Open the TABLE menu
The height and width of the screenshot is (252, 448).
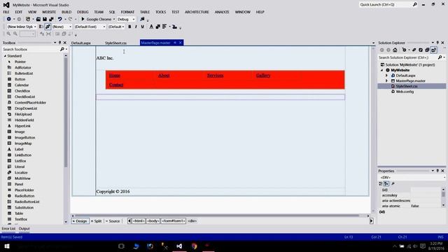click(145, 12)
